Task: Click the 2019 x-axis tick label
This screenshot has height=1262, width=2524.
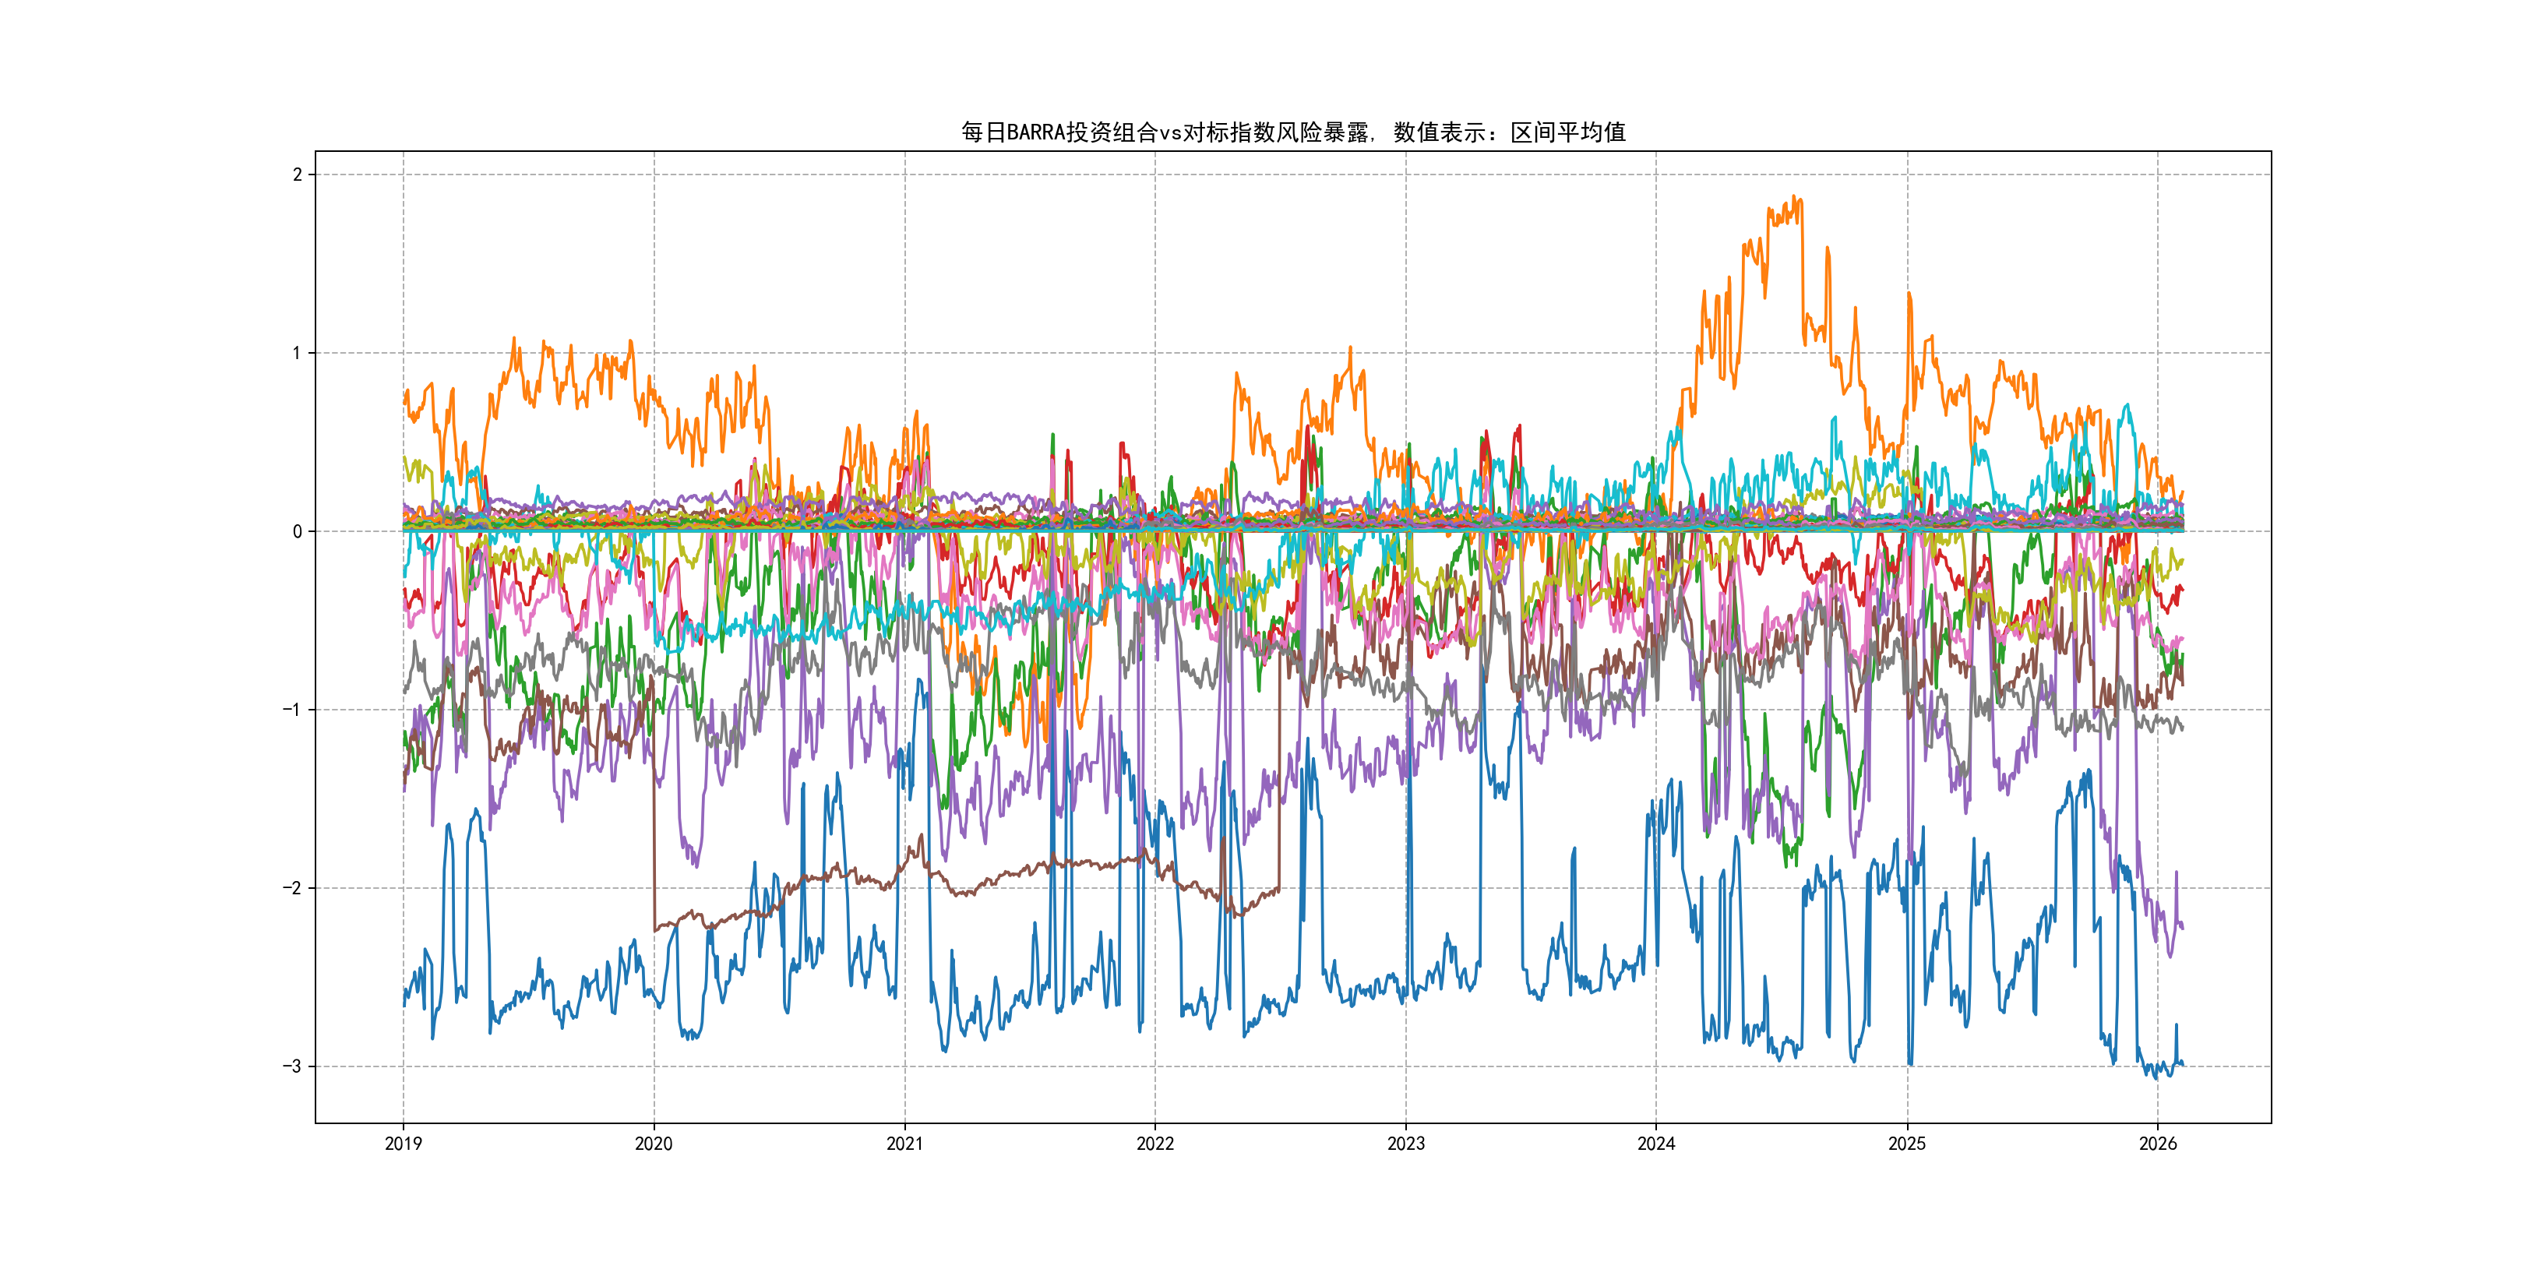Action: [x=403, y=1144]
